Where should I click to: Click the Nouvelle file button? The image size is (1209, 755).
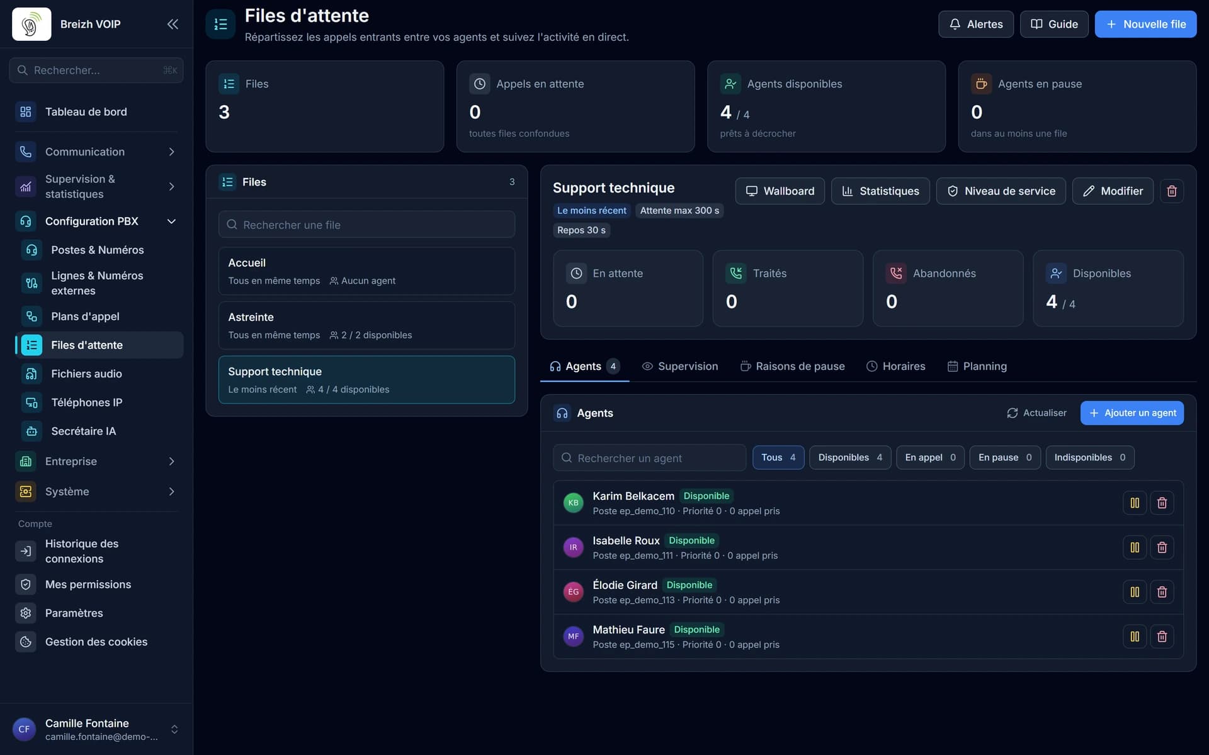1145,24
